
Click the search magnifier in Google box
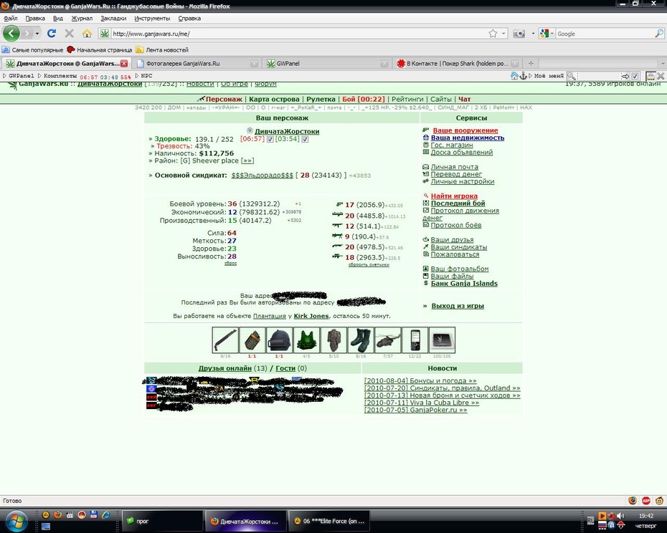click(658, 34)
